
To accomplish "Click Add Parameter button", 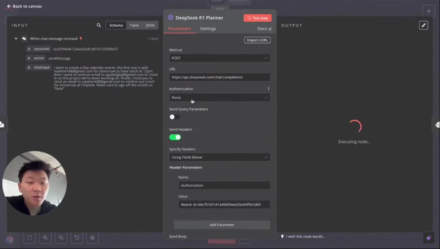I will tap(222, 225).
